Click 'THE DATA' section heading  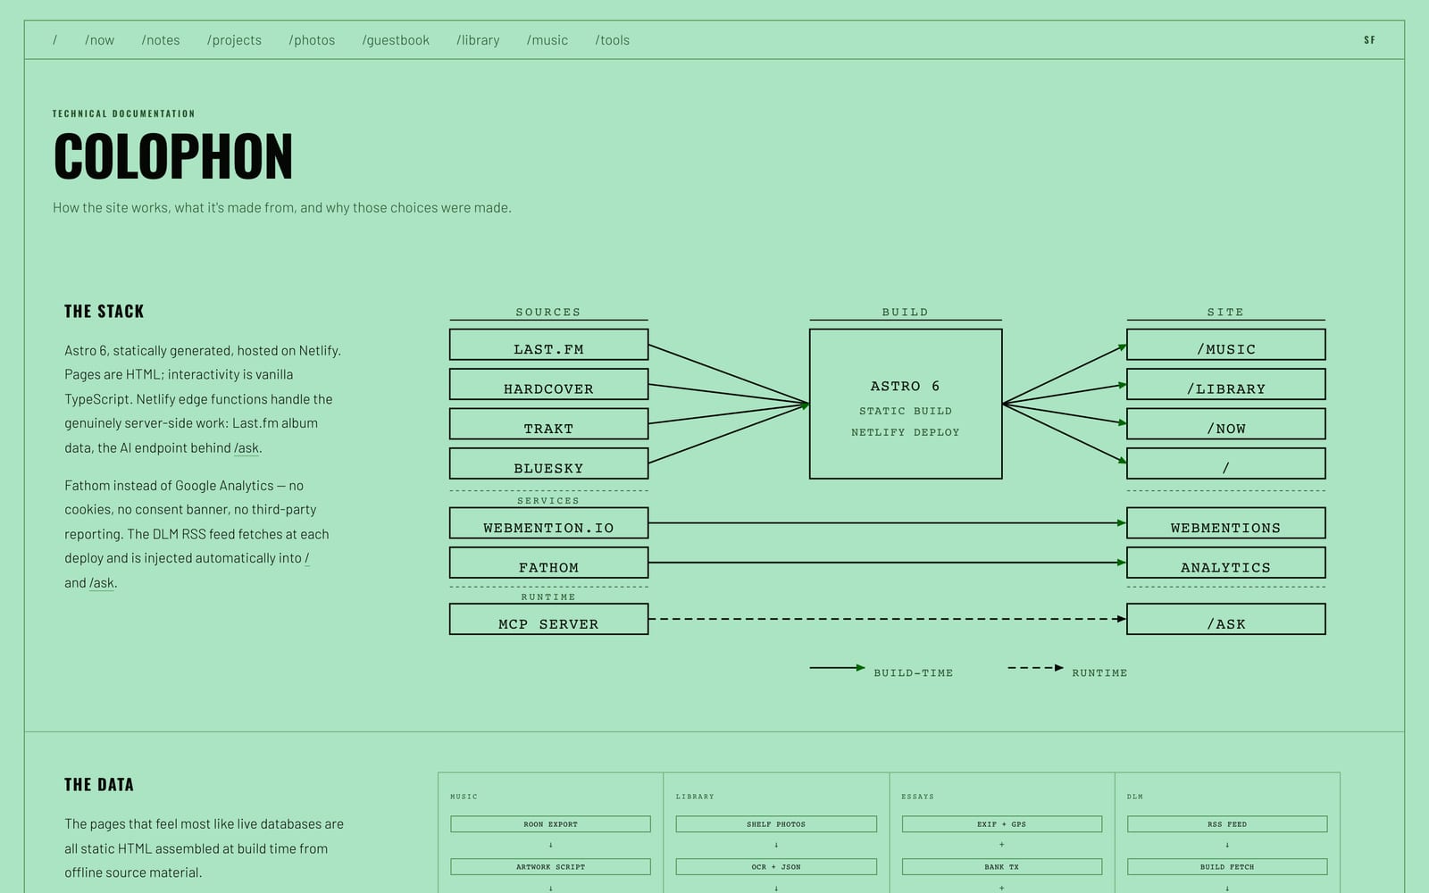click(x=99, y=785)
